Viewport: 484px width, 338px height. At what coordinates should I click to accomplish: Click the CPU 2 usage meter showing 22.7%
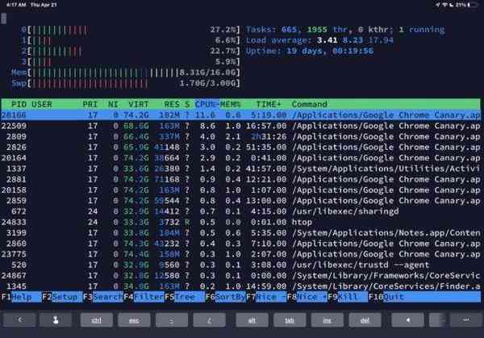[x=130, y=51]
